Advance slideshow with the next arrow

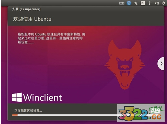161,64
